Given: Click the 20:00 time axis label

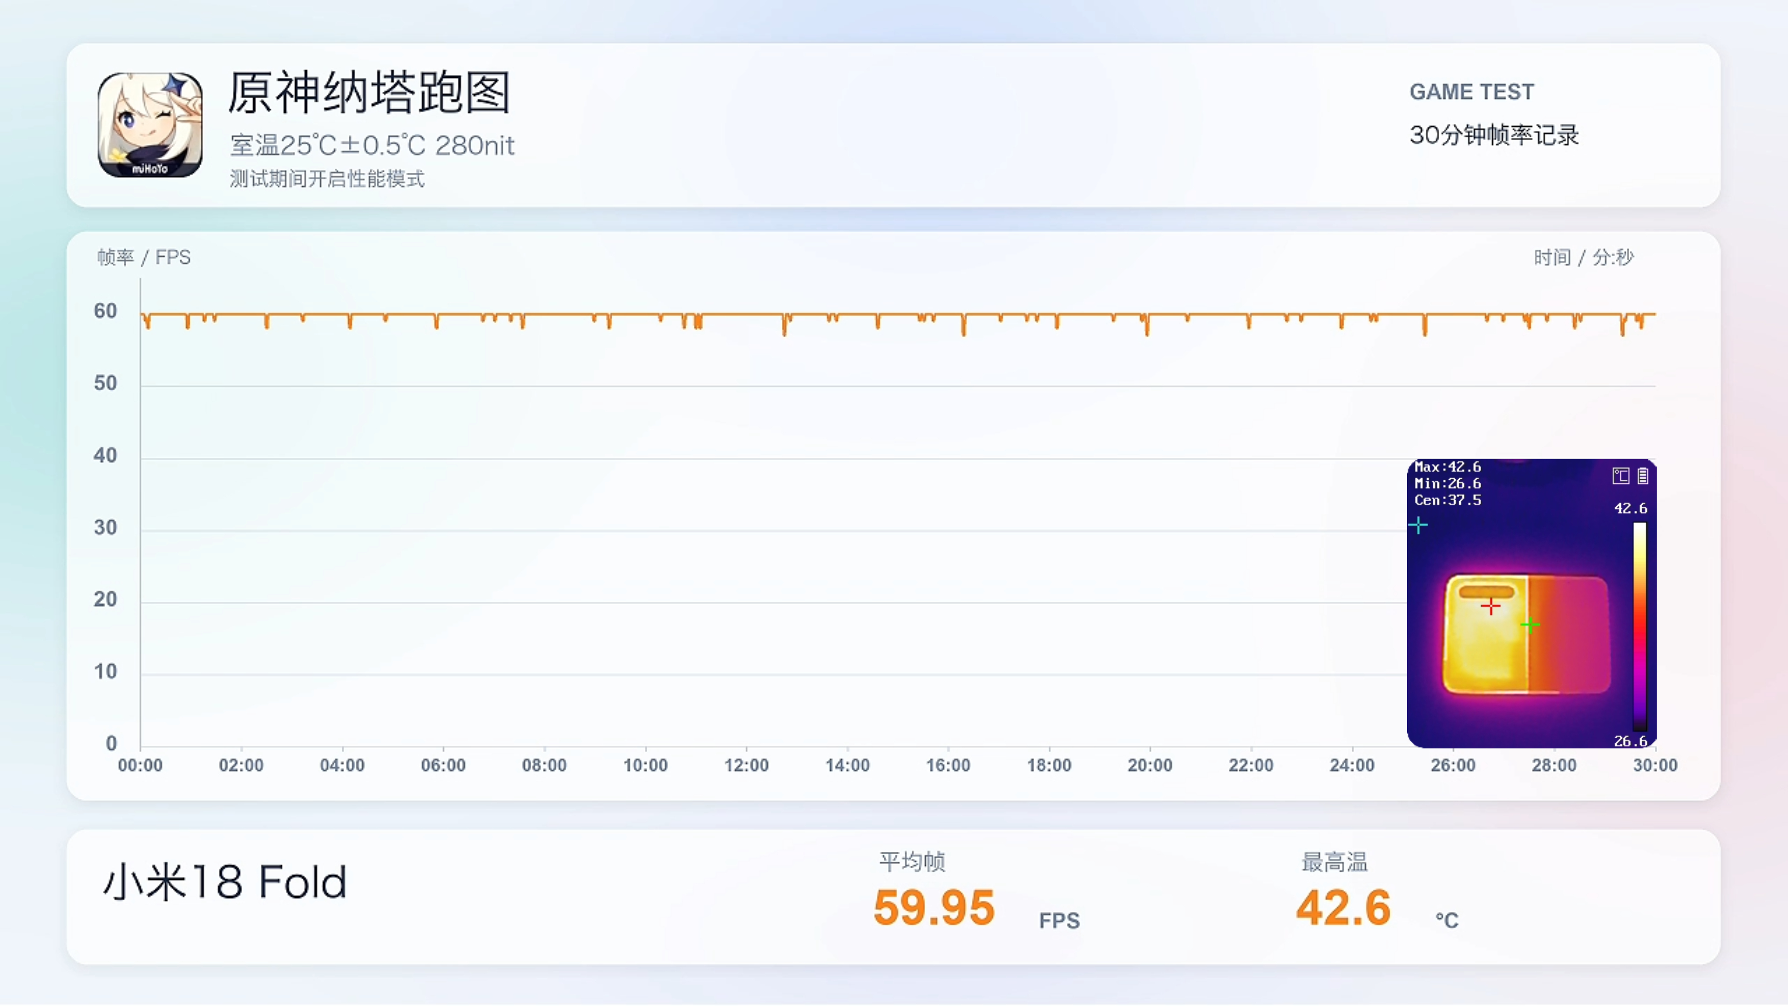Looking at the screenshot, I should pos(1150,765).
